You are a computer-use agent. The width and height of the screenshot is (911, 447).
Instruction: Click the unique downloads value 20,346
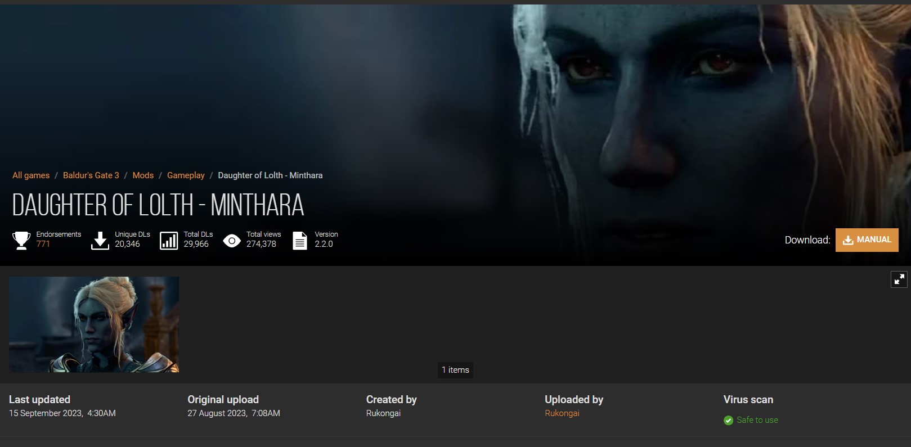(x=127, y=244)
